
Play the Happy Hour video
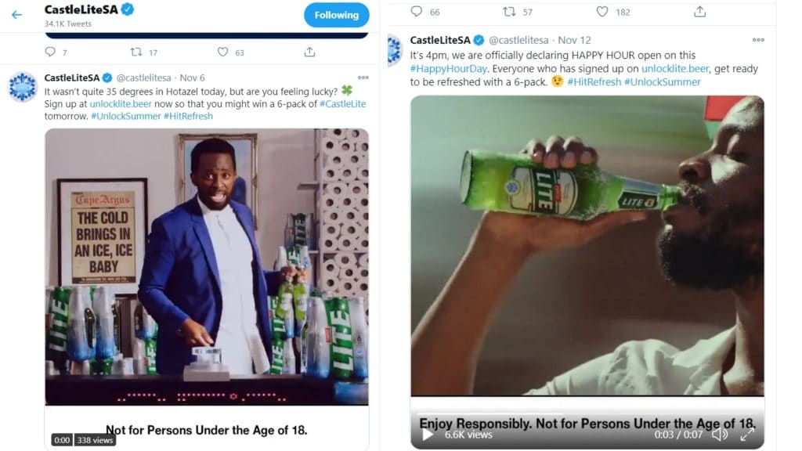(428, 434)
